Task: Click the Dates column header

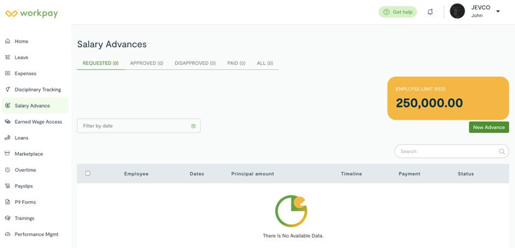Action: tap(197, 173)
